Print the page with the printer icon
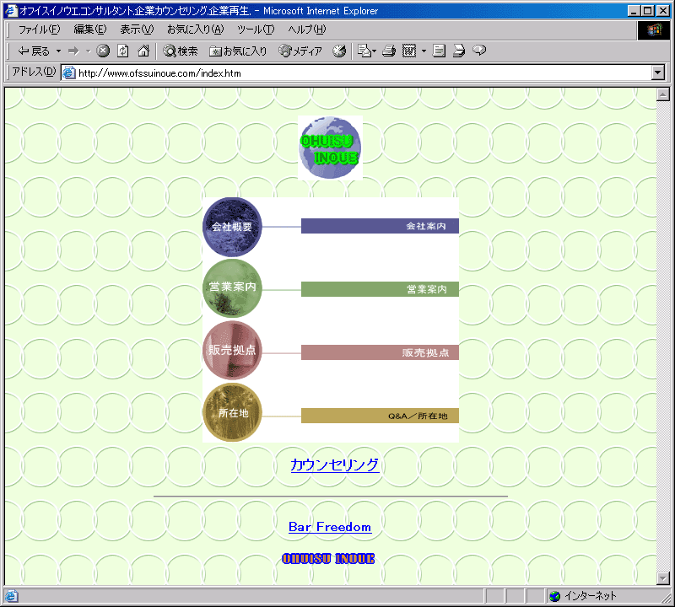The width and height of the screenshot is (675, 607). [389, 51]
